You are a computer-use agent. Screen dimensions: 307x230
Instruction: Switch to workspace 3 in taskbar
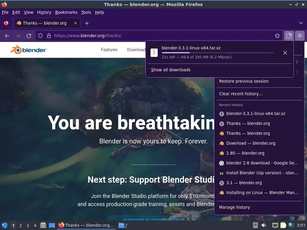point(28,226)
